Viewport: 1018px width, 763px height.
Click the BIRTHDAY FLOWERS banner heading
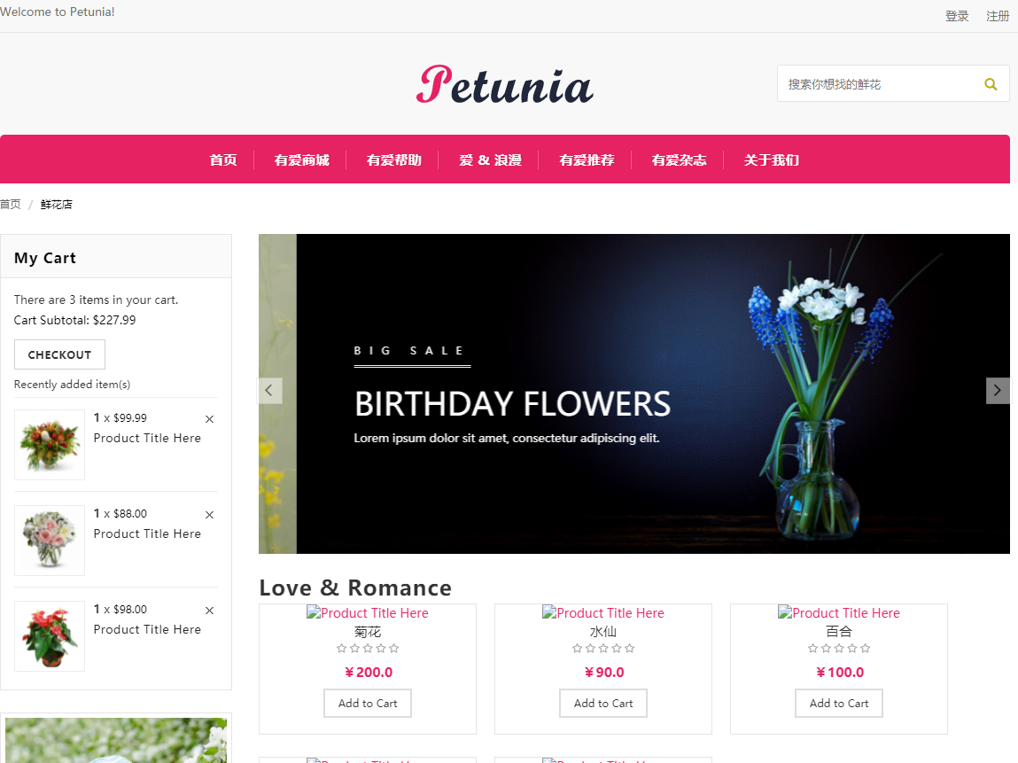tap(512, 403)
